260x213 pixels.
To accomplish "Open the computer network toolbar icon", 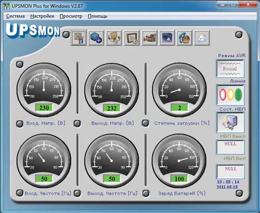I will pyautogui.click(x=114, y=38).
